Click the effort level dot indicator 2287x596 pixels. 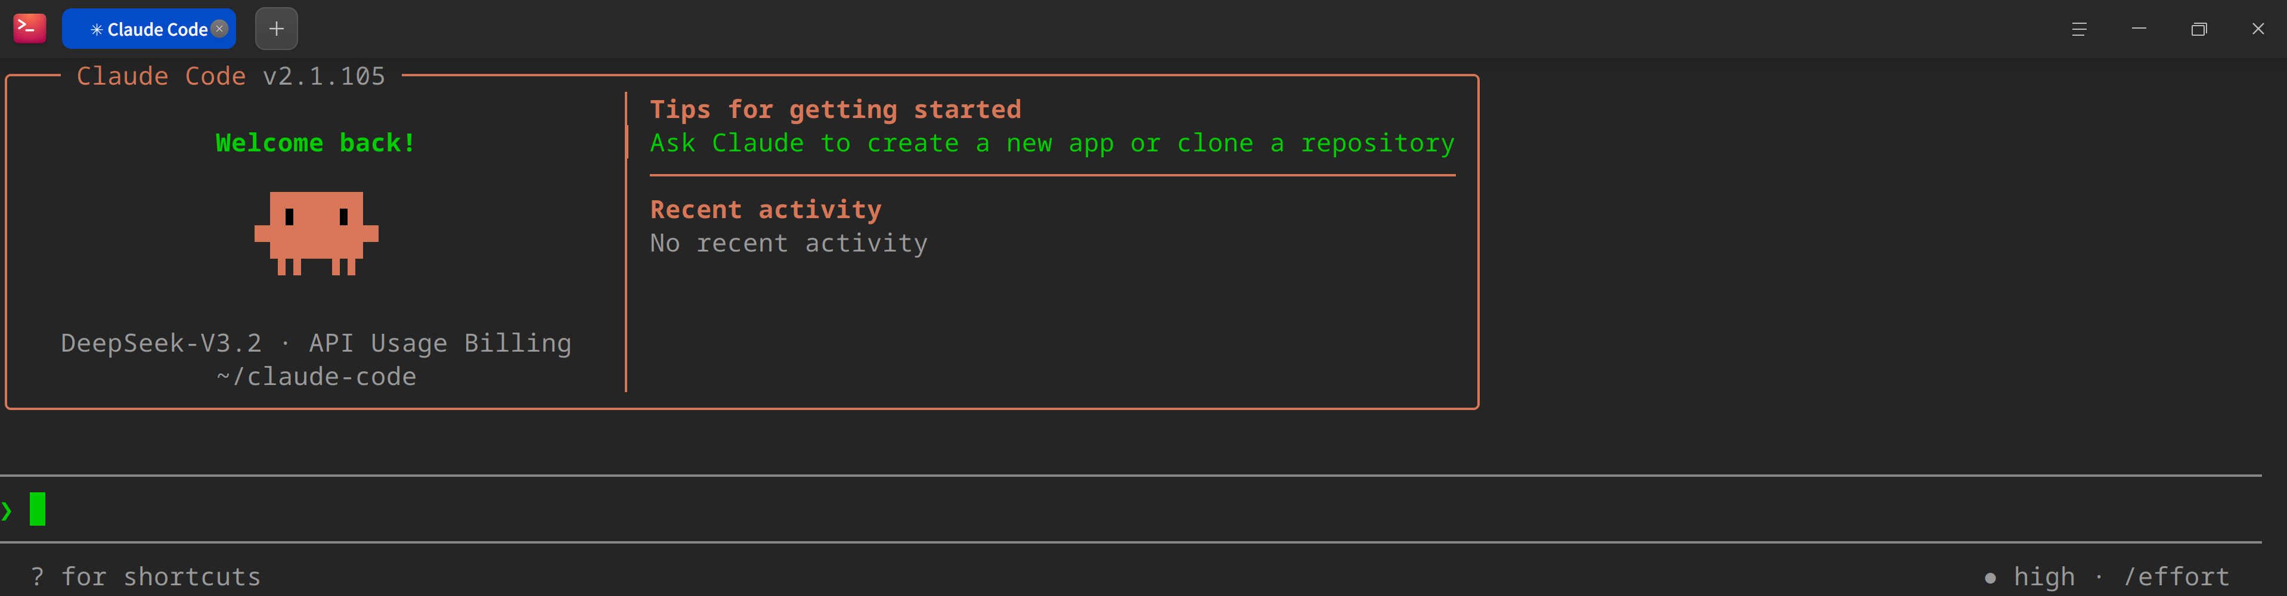(x=1989, y=578)
